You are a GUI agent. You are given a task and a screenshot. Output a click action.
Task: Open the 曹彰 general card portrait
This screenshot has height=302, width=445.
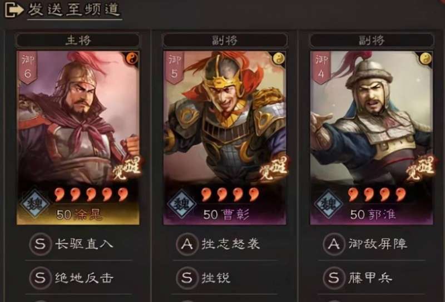(x=225, y=138)
